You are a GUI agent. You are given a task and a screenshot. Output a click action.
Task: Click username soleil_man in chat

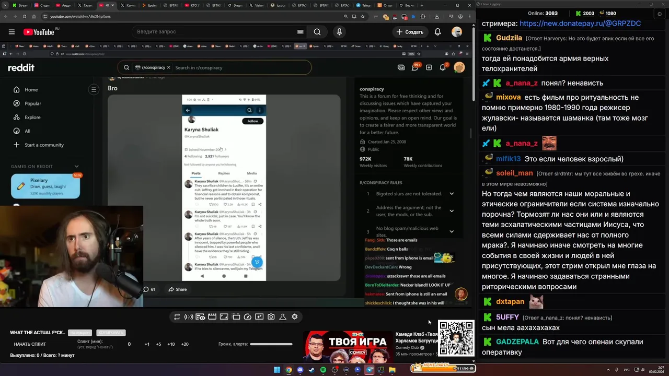514,173
